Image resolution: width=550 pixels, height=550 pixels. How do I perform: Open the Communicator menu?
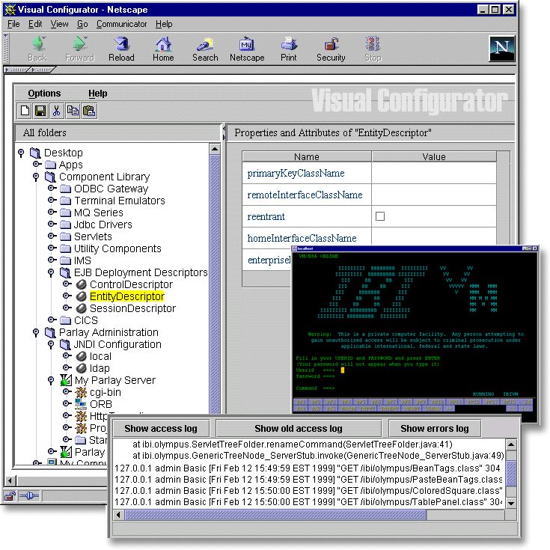(121, 24)
